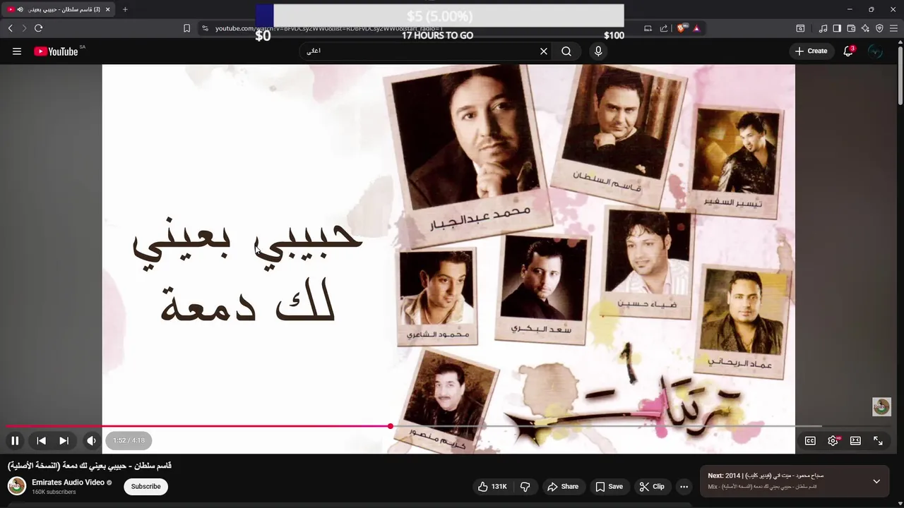The width and height of the screenshot is (904, 508).
Task: Share this page from the address bar
Action: [x=664, y=28]
